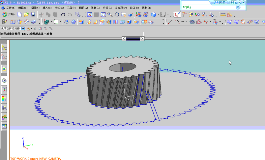Click the WCS Origin icon
Viewport: 265px width, 160px height.
pyautogui.click(x=184, y=15)
